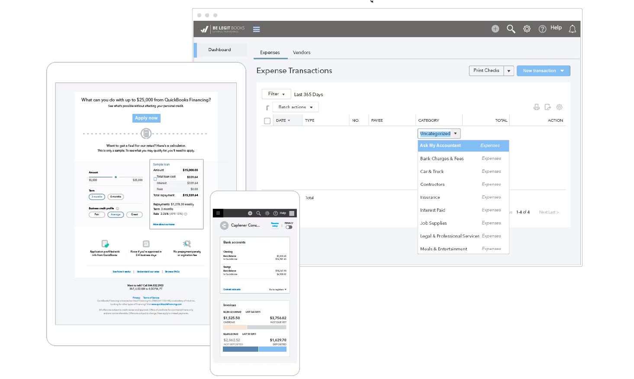Screen dimensions: 634x379
Task: Open table settings gear above the Action column
Action: click(x=559, y=107)
